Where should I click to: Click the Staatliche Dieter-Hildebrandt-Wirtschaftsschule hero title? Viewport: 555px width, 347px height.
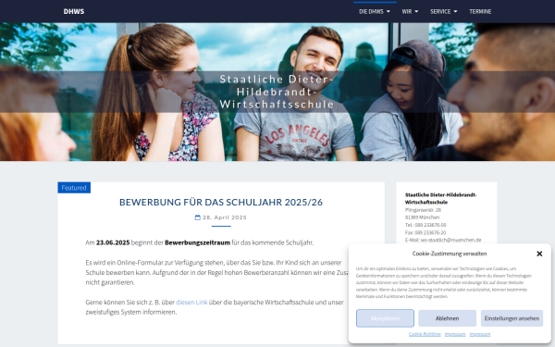(x=277, y=92)
